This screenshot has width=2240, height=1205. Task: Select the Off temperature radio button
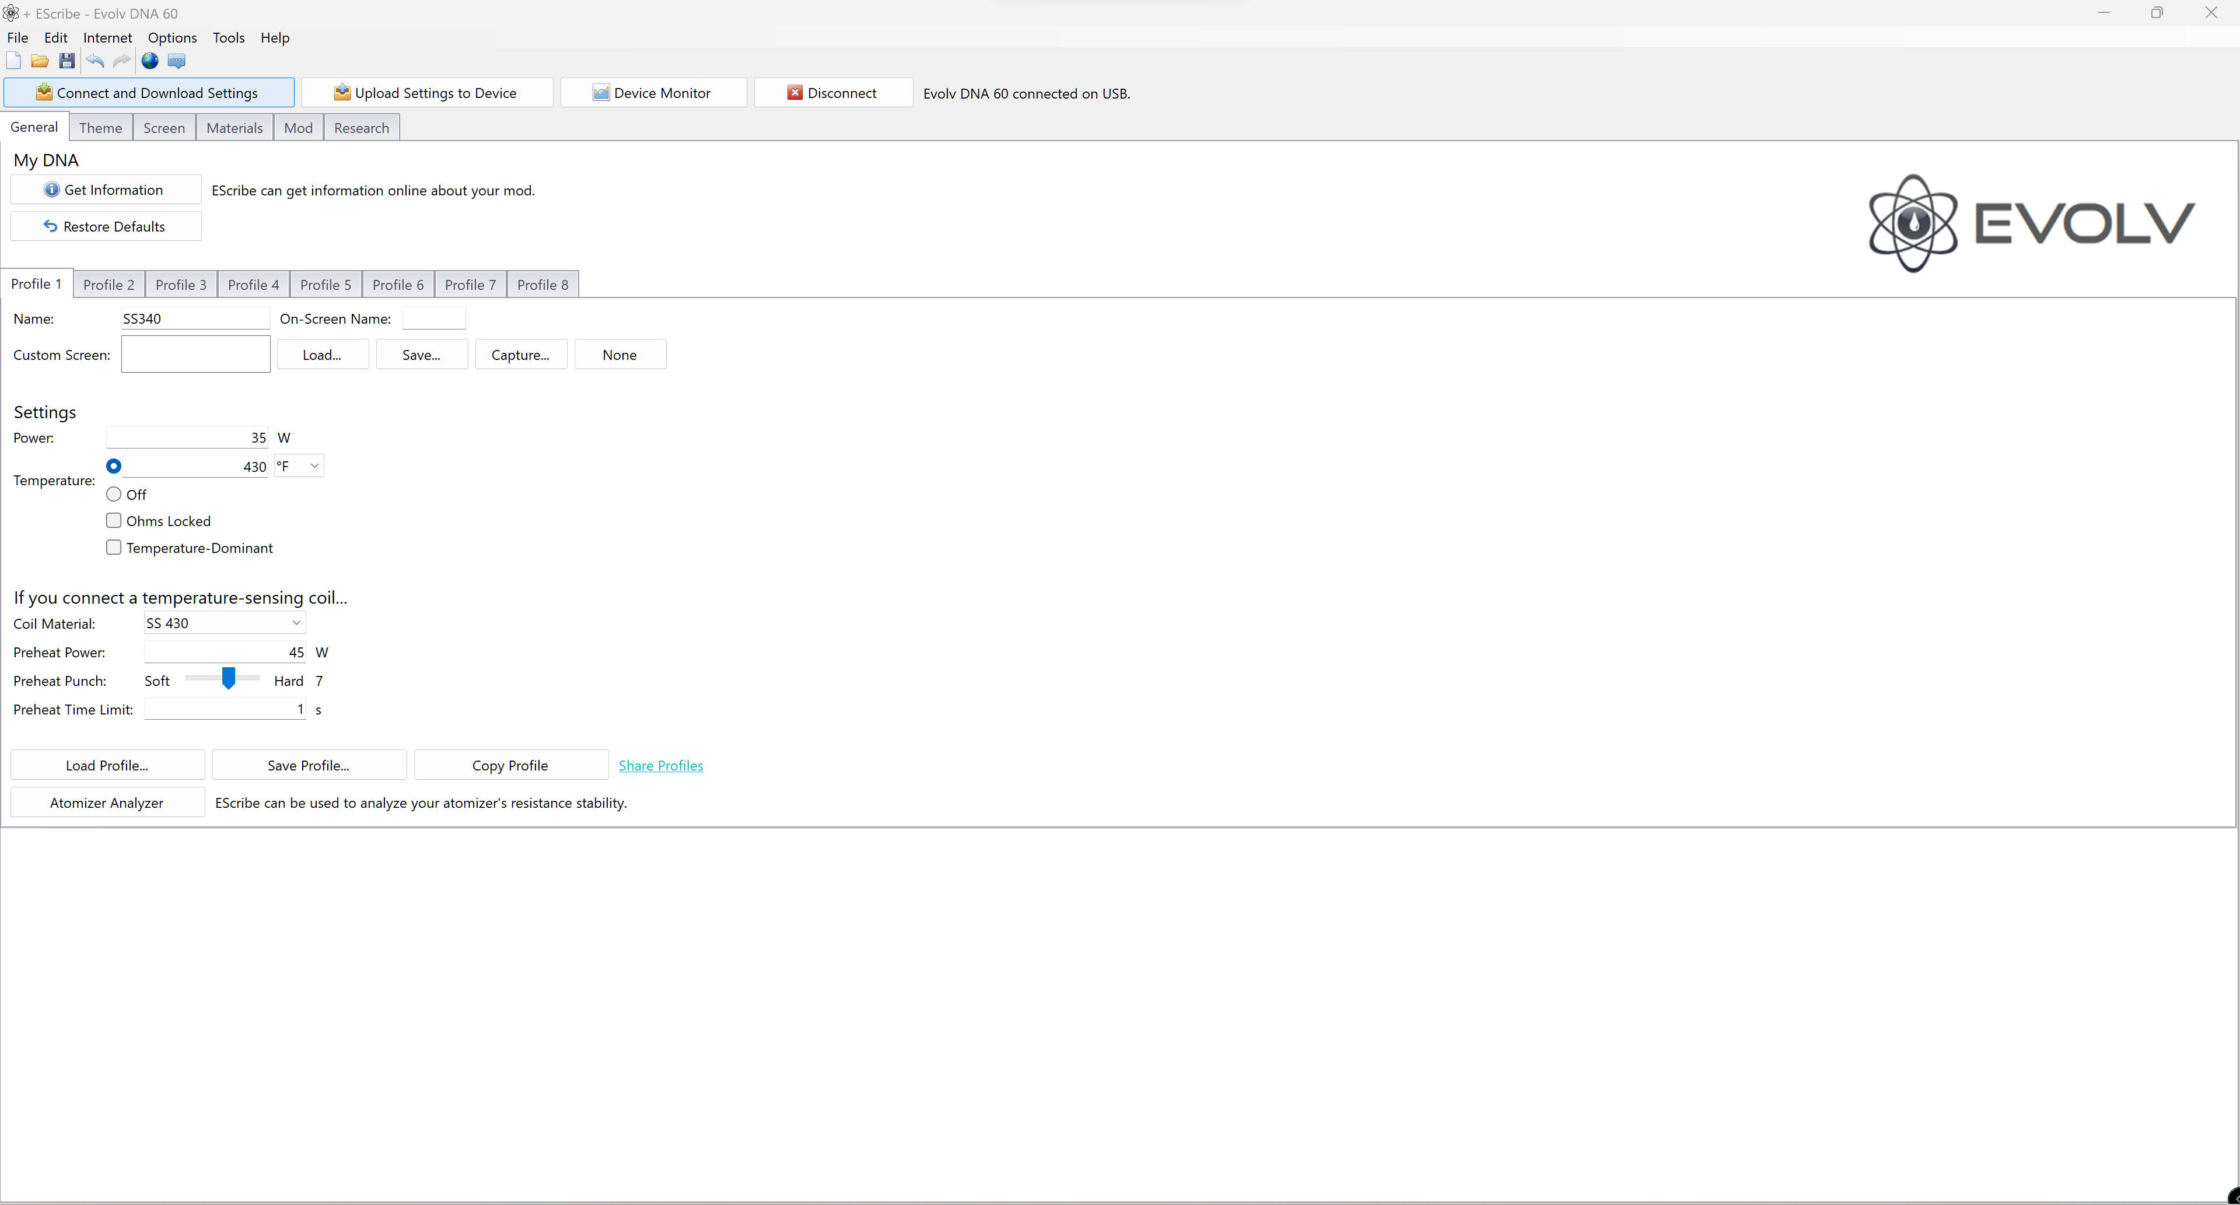(x=114, y=495)
